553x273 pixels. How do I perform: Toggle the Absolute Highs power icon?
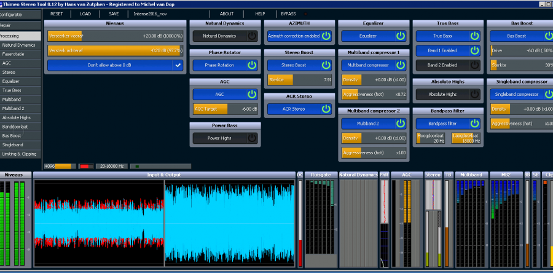tap(475, 95)
